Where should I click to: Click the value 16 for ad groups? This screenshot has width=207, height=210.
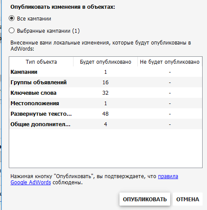pyautogui.click(x=105, y=83)
